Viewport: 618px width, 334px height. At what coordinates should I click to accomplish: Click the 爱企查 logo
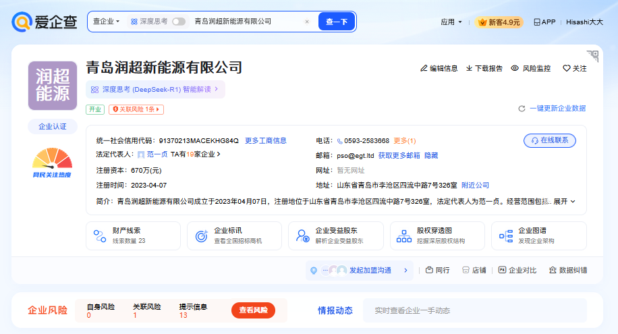[x=44, y=22]
